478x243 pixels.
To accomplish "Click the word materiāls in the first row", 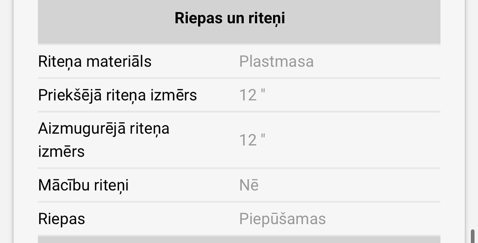I will (x=119, y=62).
